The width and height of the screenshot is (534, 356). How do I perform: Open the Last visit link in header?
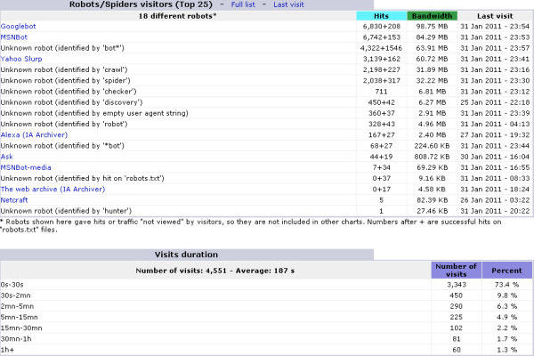tap(288, 4)
